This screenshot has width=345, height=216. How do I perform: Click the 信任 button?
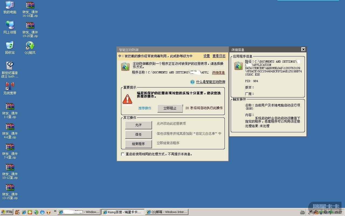(x=139, y=134)
